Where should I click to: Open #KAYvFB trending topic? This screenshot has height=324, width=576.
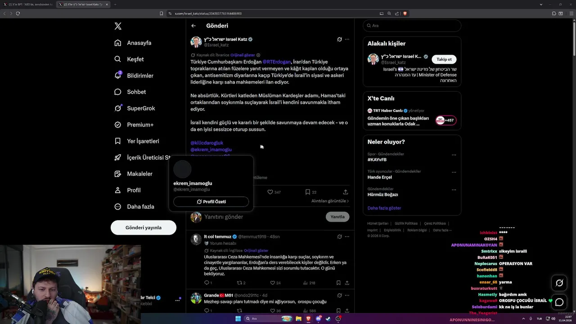(x=377, y=160)
